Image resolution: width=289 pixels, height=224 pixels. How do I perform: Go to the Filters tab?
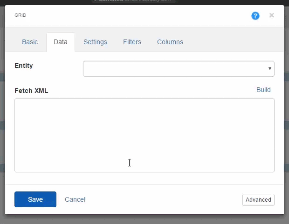pyautogui.click(x=132, y=42)
